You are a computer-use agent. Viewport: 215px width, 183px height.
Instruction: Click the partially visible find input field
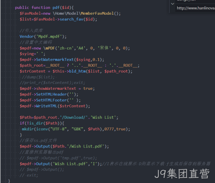195,1
